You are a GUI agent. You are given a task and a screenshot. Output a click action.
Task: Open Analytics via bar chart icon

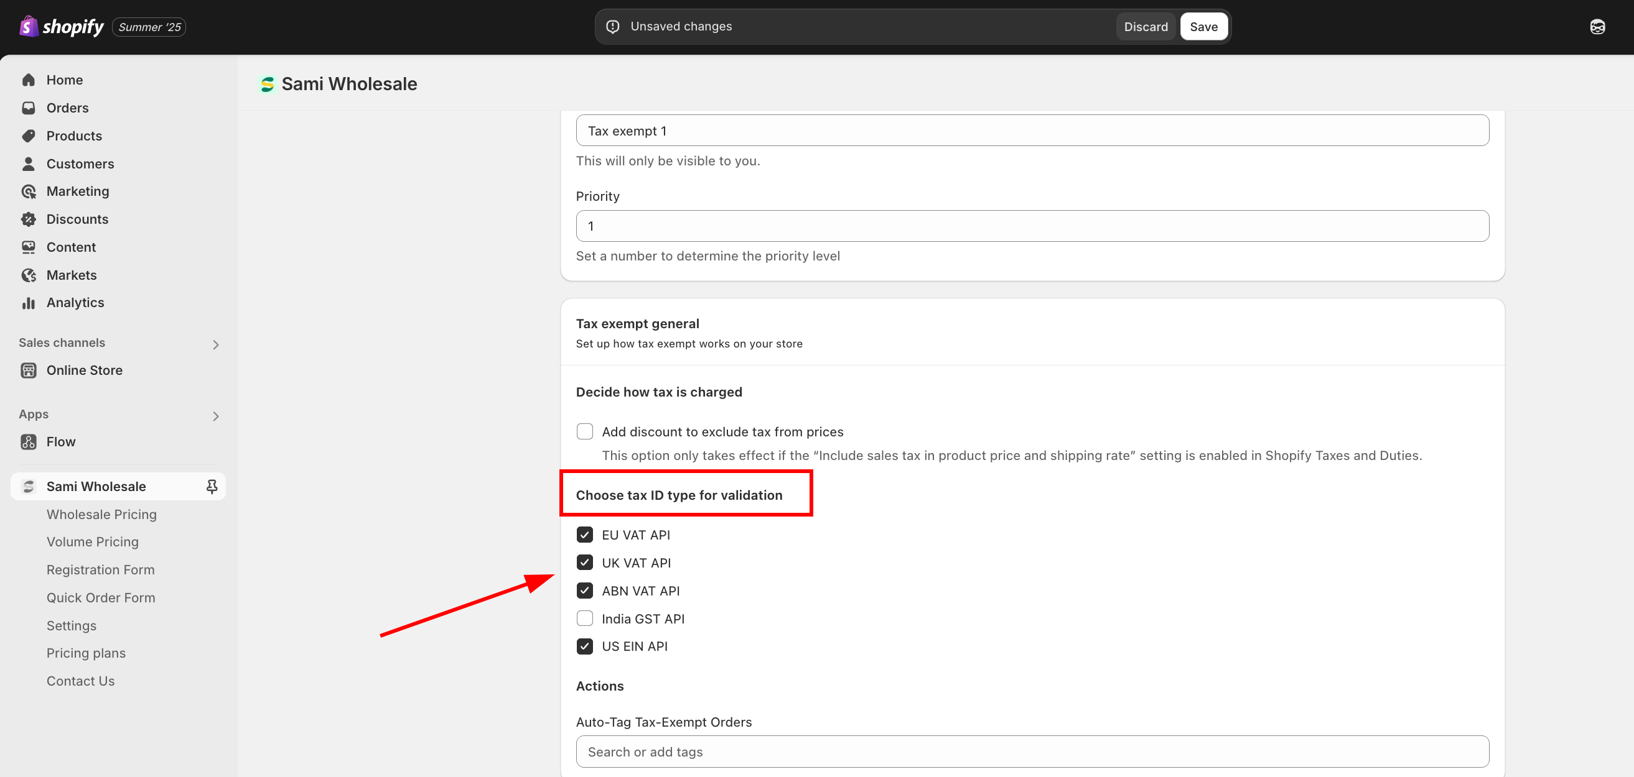click(x=29, y=303)
